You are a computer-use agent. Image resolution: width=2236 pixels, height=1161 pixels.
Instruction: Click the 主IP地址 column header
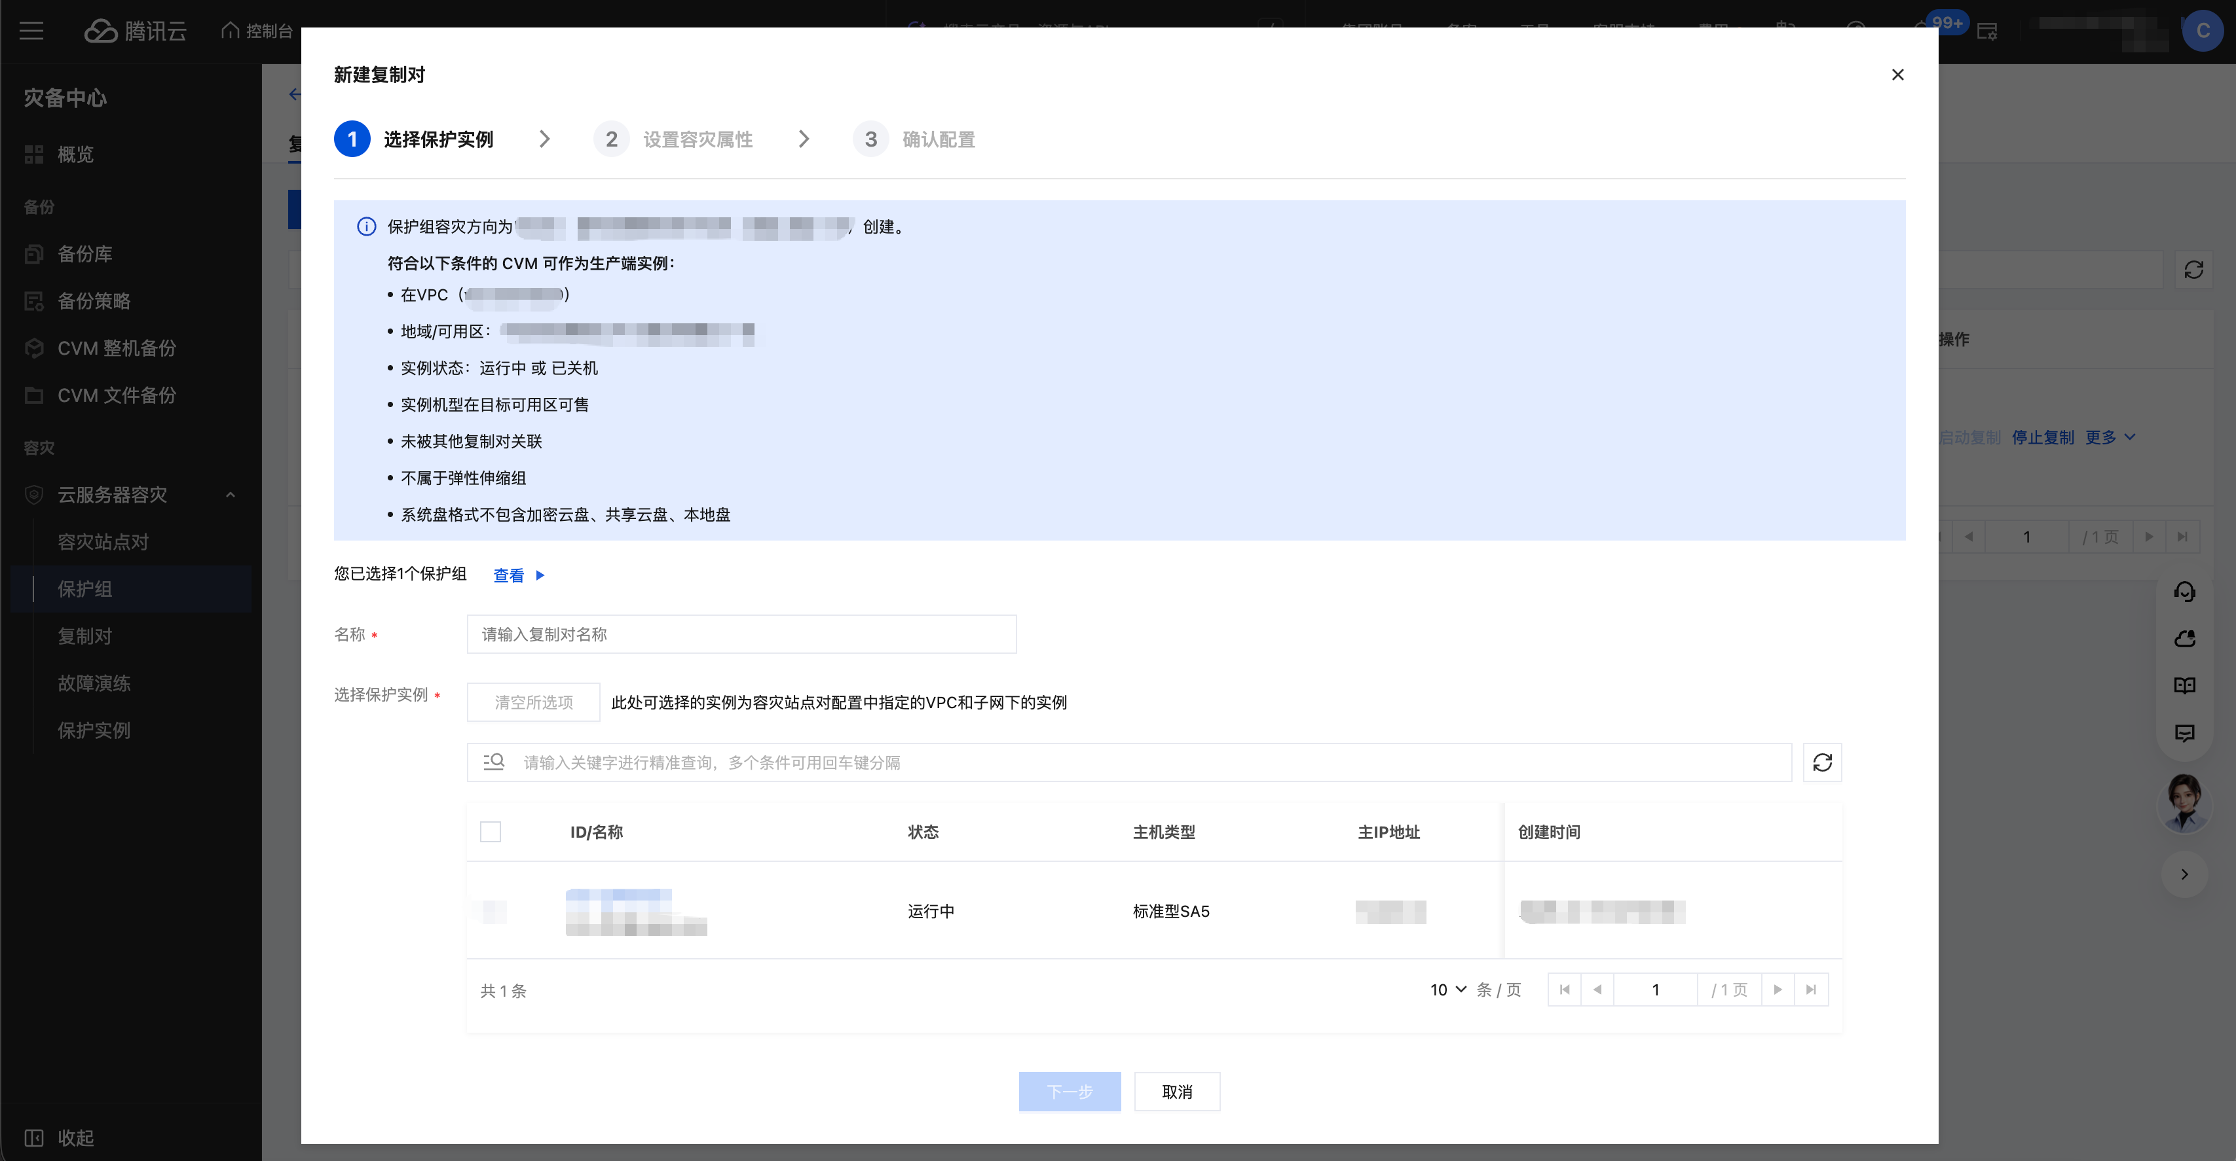pyautogui.click(x=1388, y=832)
